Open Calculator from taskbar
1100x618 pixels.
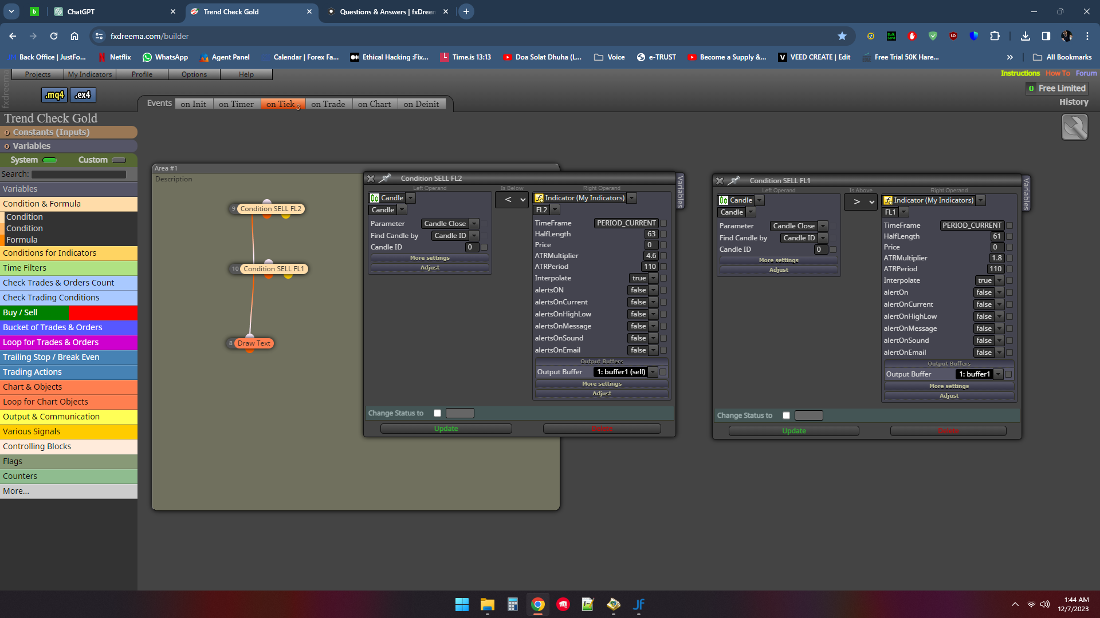pyautogui.click(x=513, y=604)
